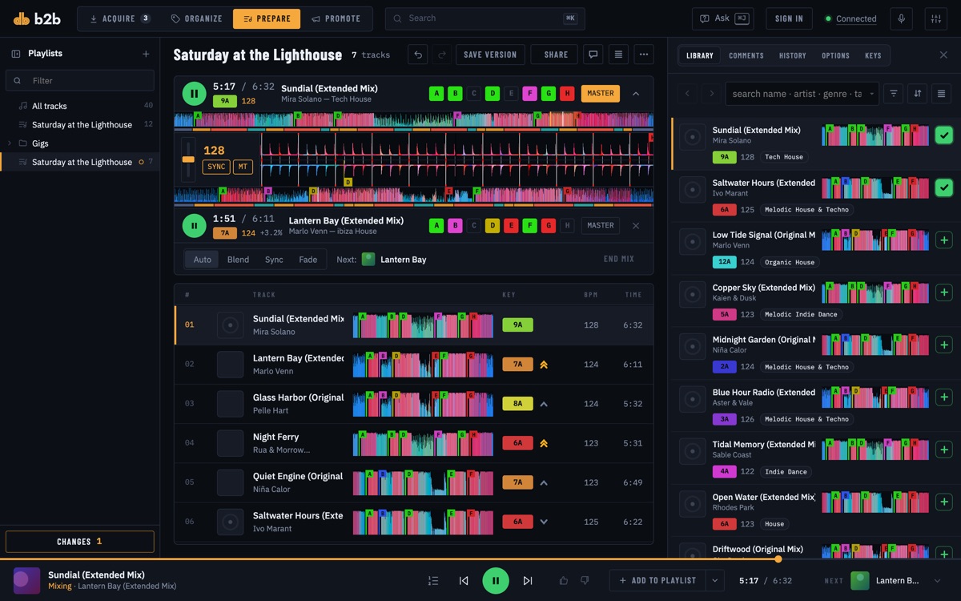Open the Comments tab in side panel

click(x=746, y=55)
